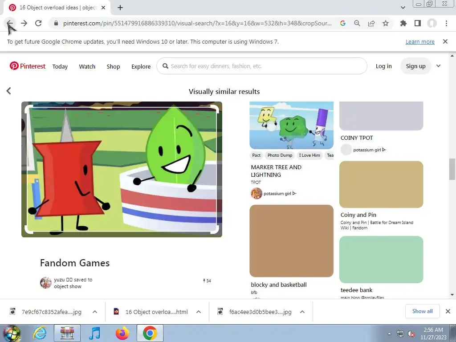This screenshot has width=456, height=342.
Task: Open the tan Coiny and Pin placeholder
Action: pyautogui.click(x=381, y=184)
